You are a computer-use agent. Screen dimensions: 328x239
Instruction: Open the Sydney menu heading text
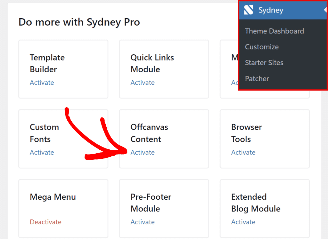pos(271,10)
